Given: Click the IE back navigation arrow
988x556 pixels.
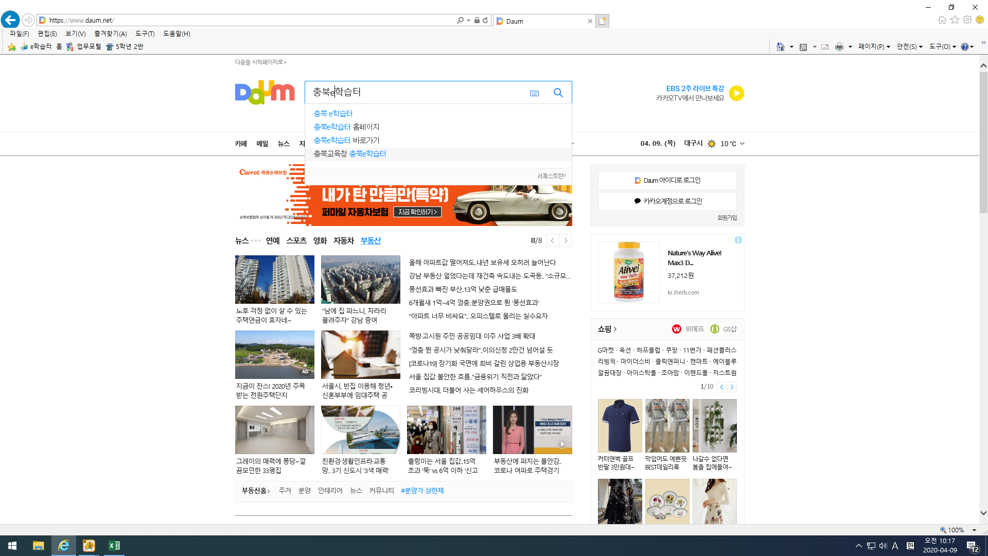Looking at the screenshot, I should (x=10, y=20).
